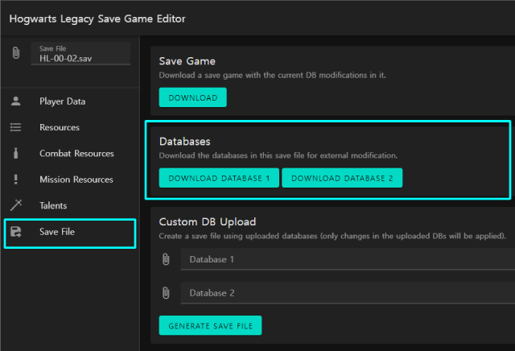The height and width of the screenshot is (351, 515).
Task: Click DOWNLOAD DATABASE 2 button
Action: (x=342, y=178)
